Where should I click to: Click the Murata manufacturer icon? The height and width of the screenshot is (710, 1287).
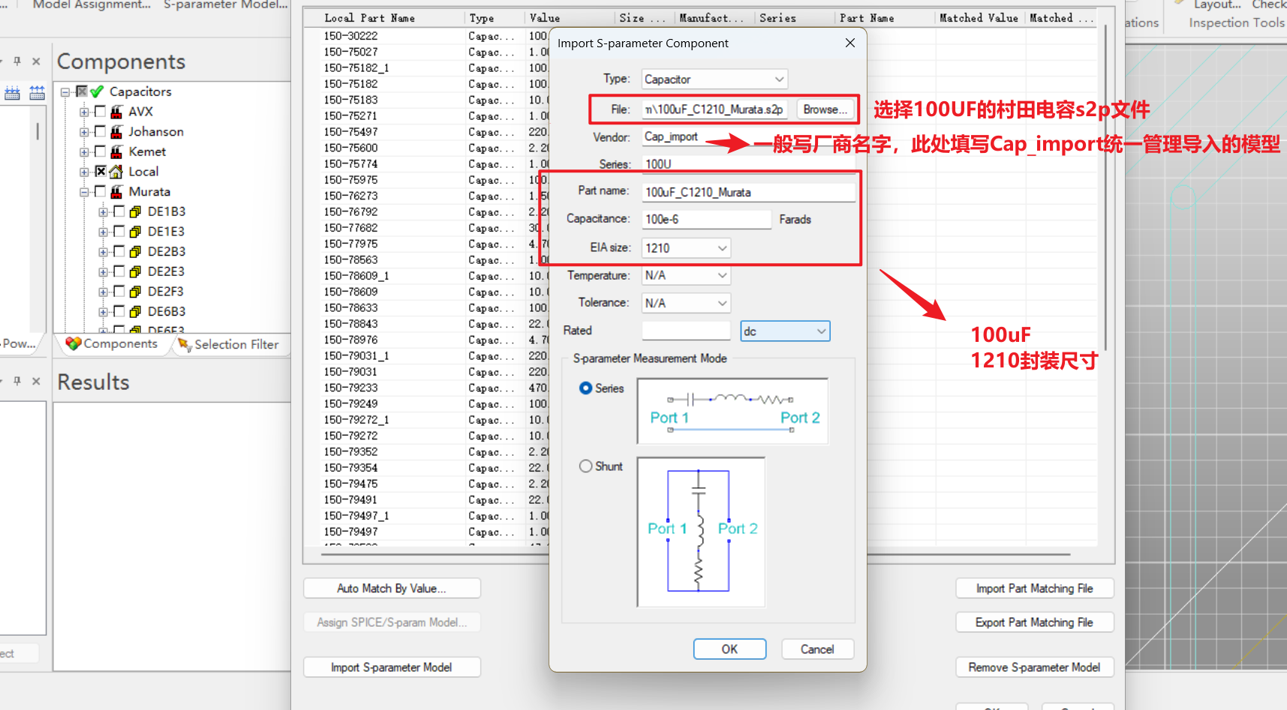coord(116,192)
